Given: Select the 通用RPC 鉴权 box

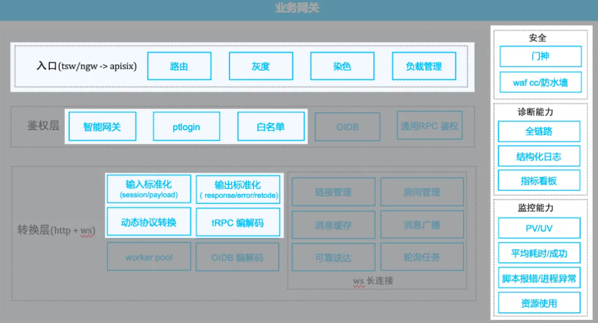Looking at the screenshot, I should 430,125.
